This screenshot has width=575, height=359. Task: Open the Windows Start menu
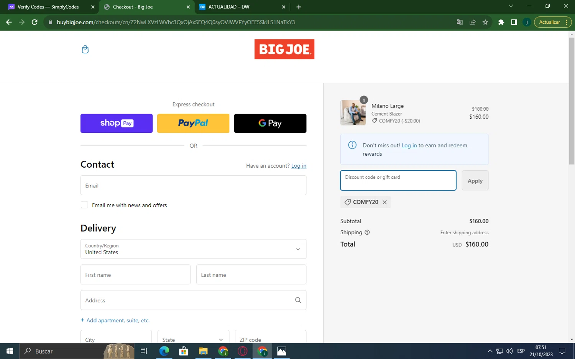(10, 351)
